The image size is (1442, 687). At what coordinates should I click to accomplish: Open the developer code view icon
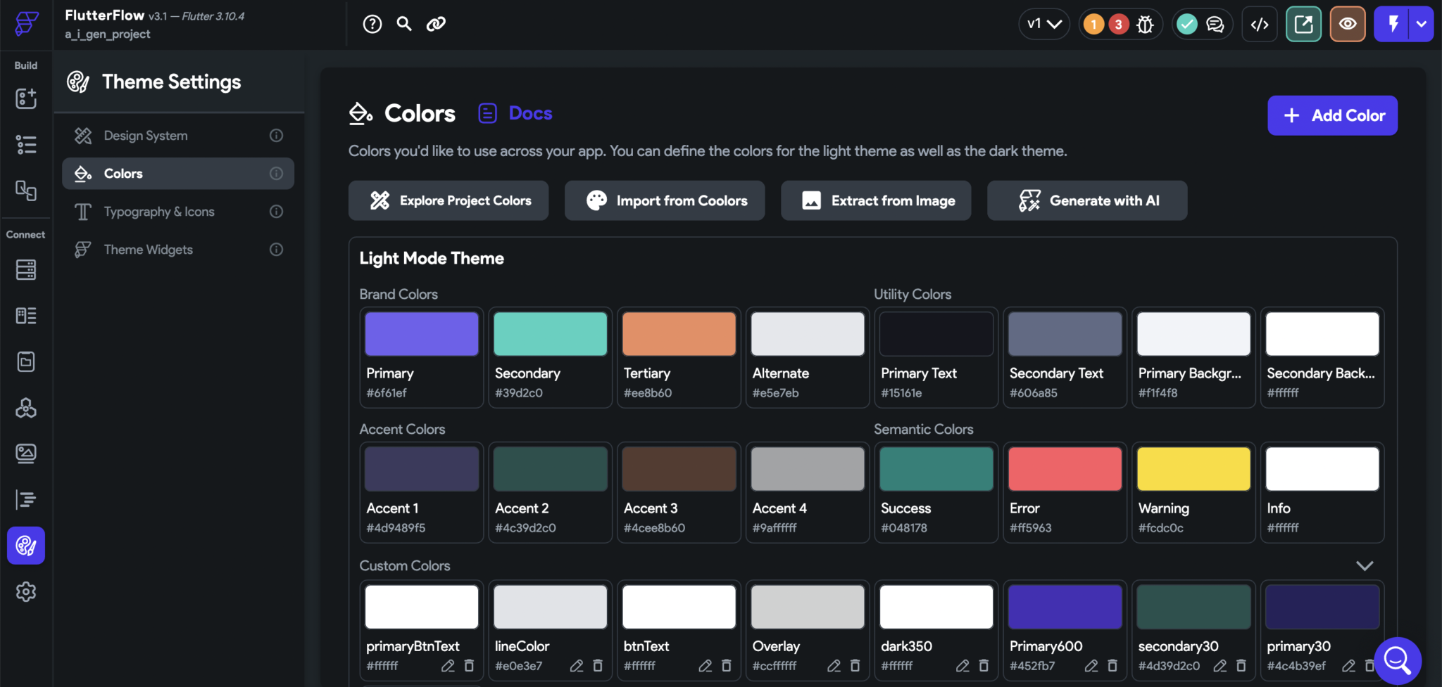(x=1260, y=25)
